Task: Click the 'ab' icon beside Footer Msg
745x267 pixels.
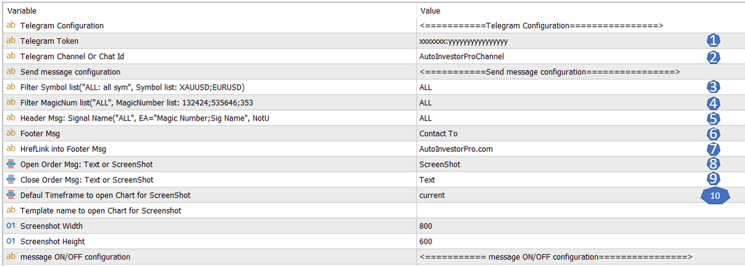Action: [10, 133]
